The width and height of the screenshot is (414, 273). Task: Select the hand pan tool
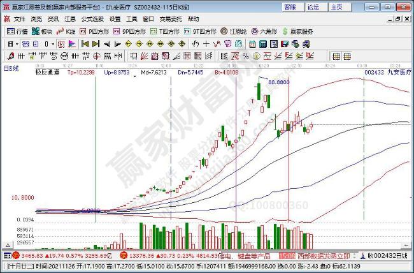point(196,44)
